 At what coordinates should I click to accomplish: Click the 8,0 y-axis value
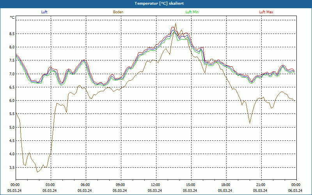coord(12,47)
